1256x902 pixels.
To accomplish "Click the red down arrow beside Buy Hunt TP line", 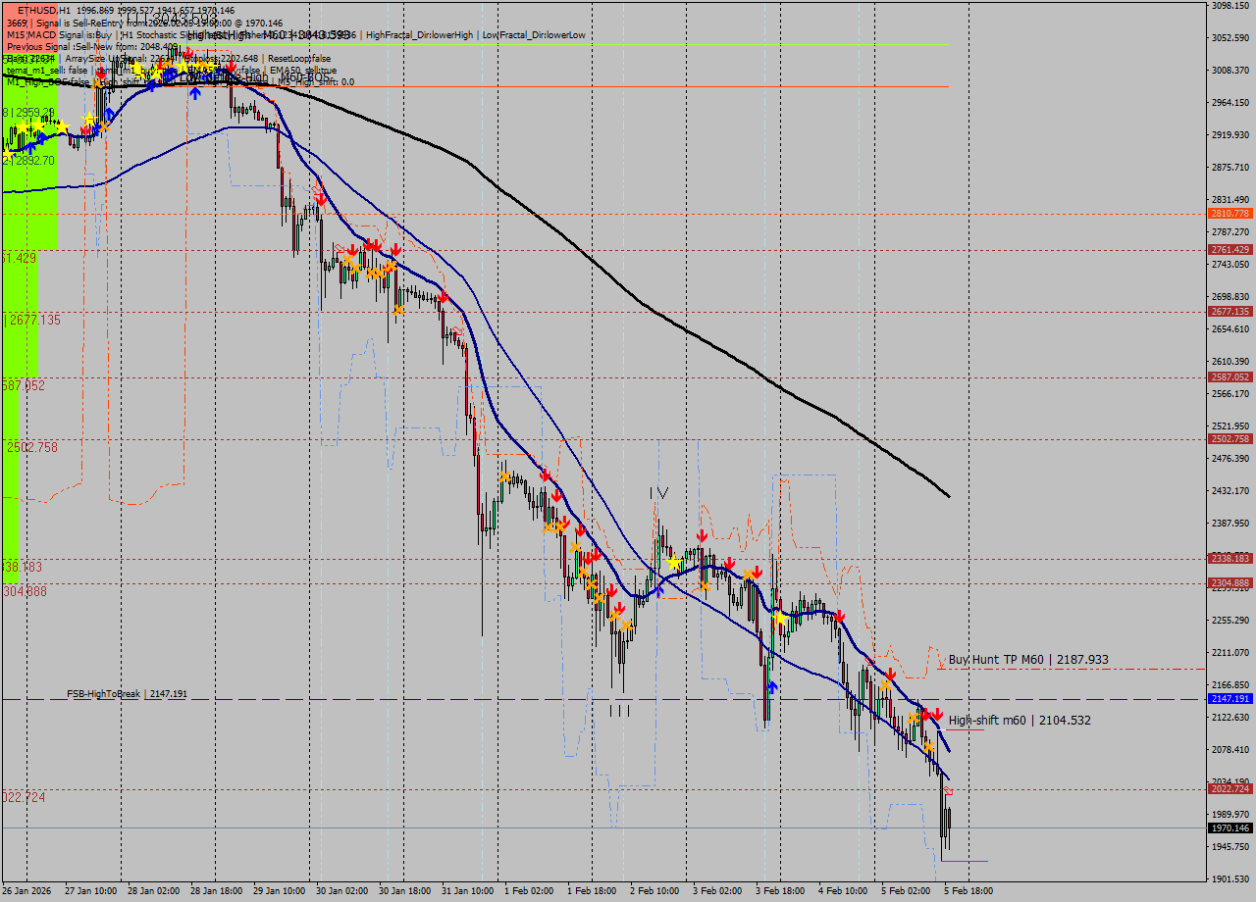I will [890, 675].
